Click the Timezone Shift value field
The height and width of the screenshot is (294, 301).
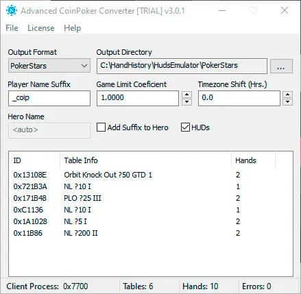click(239, 98)
